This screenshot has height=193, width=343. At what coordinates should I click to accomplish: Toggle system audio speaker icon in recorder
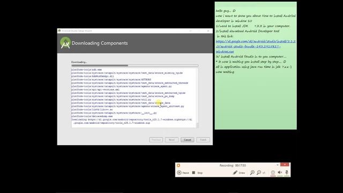click(280, 173)
